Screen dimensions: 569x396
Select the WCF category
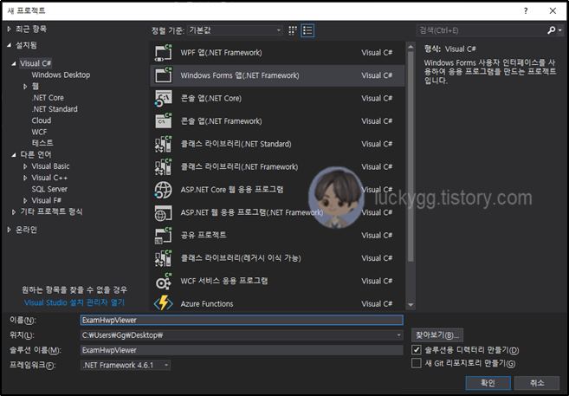point(39,132)
